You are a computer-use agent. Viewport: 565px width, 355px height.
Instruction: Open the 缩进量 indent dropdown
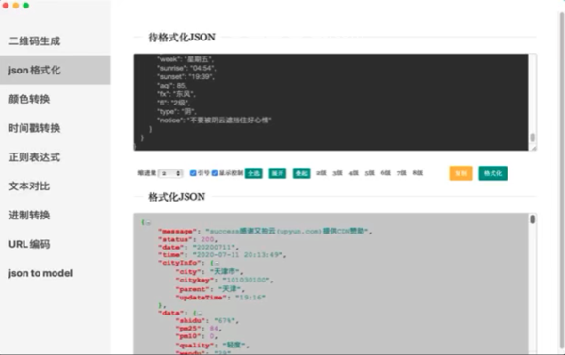170,173
